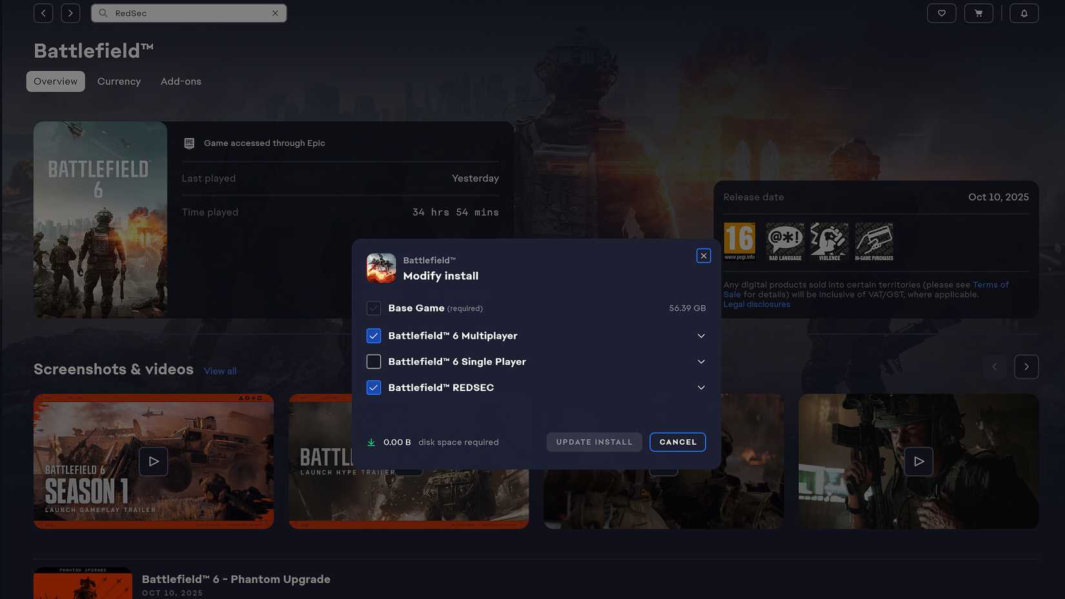Expand the Battlefield REDSEC details

[x=701, y=387]
